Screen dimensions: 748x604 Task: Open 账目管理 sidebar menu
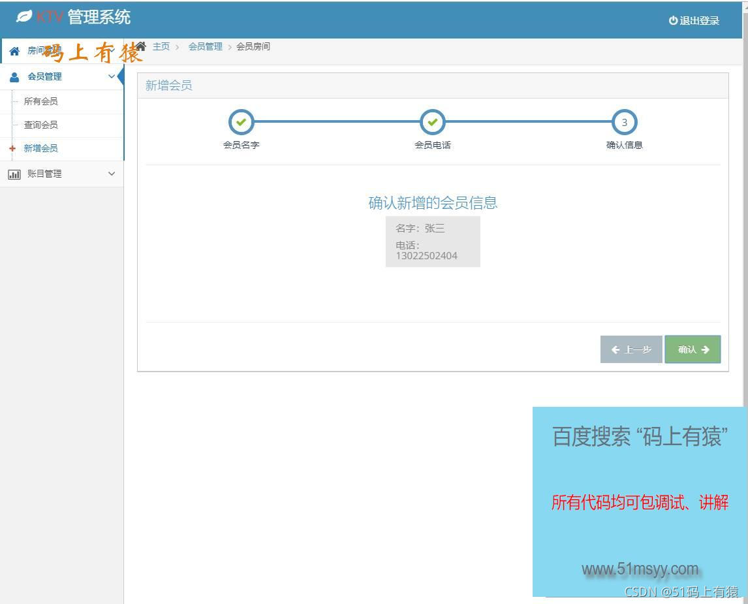(62, 174)
